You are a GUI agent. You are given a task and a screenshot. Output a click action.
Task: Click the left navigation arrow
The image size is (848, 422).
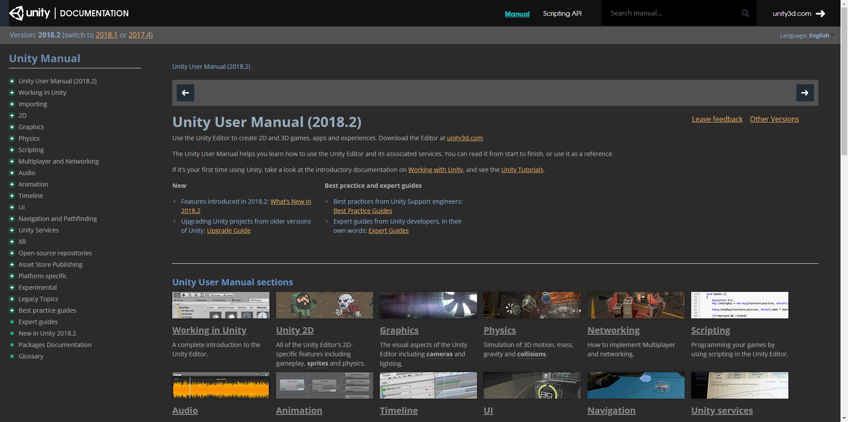(185, 93)
